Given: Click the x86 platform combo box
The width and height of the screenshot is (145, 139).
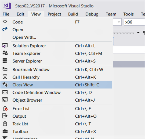Looking at the screenshot, I should [135, 22].
